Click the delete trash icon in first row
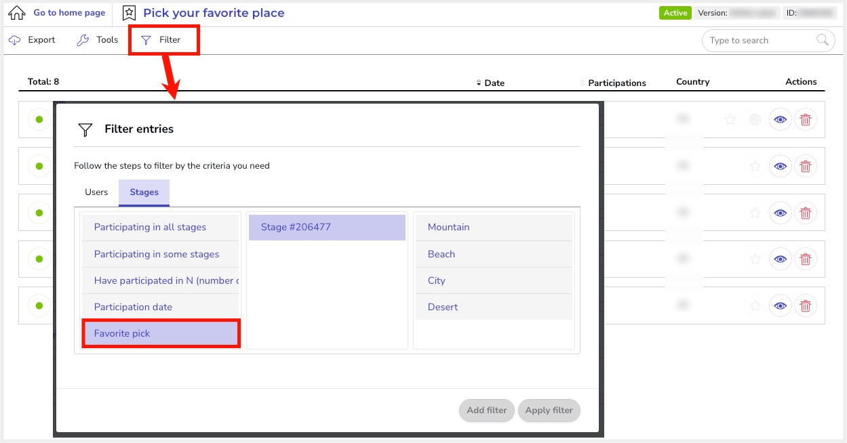This screenshot has height=443, width=847. (805, 120)
